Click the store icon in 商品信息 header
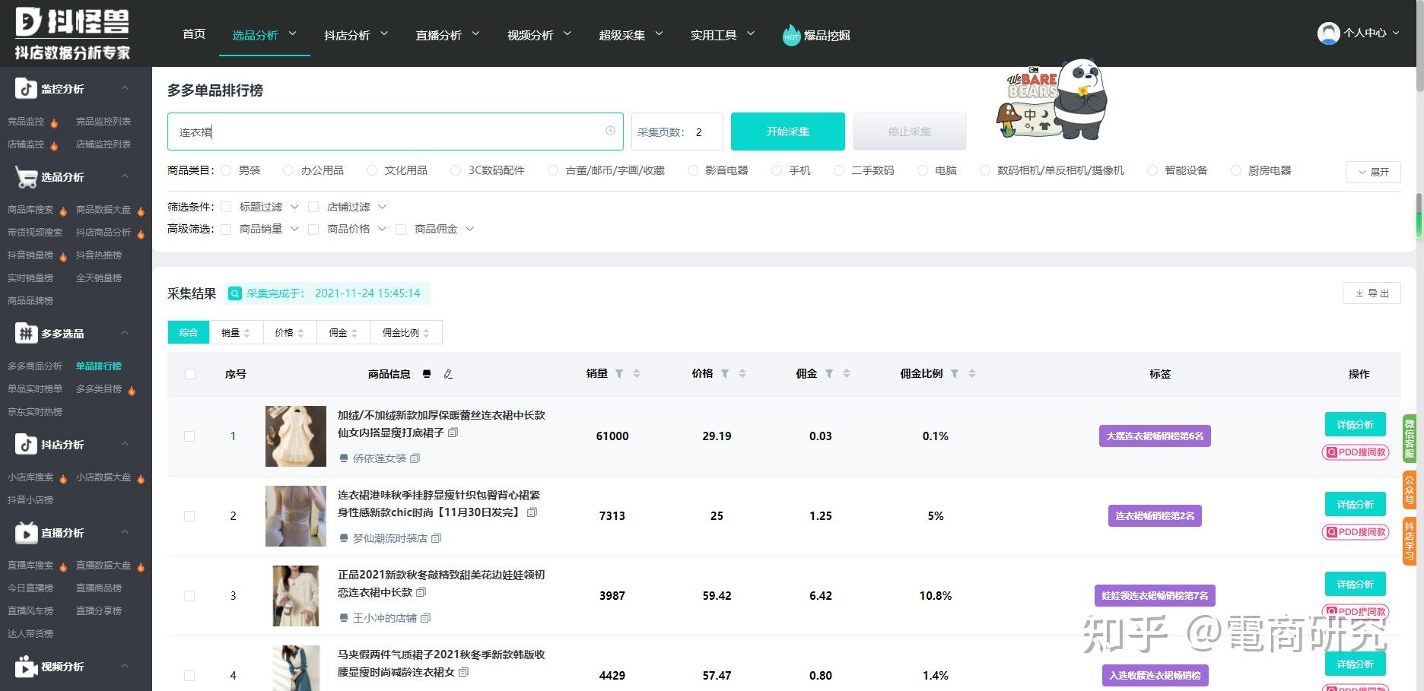The height and width of the screenshot is (691, 1424). coord(427,374)
